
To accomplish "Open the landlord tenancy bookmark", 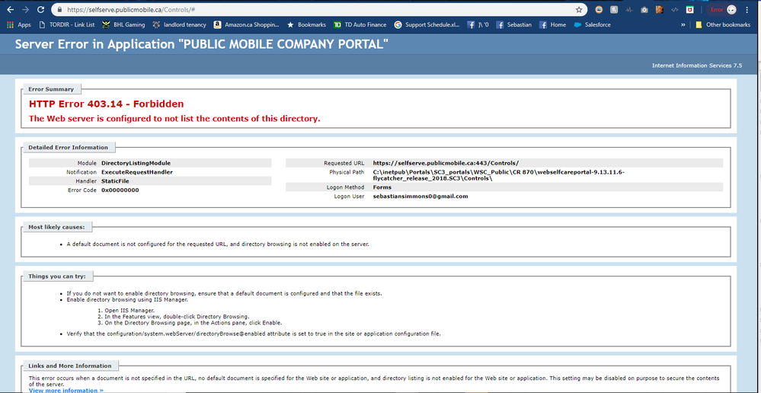I will coord(179,24).
